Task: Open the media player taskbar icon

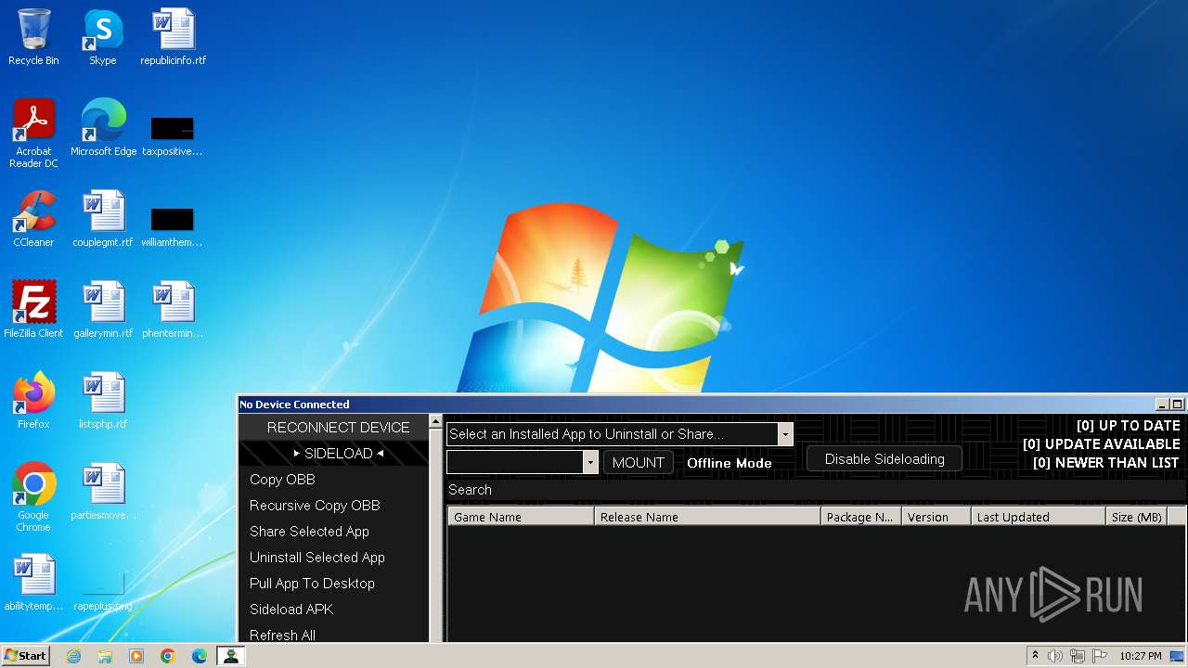Action: pyautogui.click(x=136, y=656)
